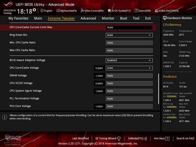Image resolution: width=196 pixels, height=147 pixels.
Task: Click the 10/23/2018 date text
Action: click(x=9, y=10)
